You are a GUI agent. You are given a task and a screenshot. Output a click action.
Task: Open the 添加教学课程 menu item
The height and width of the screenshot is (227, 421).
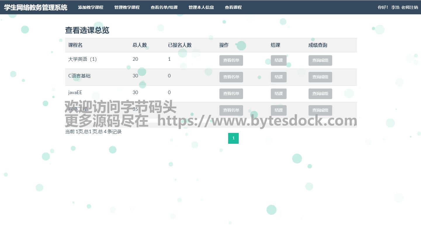click(91, 7)
